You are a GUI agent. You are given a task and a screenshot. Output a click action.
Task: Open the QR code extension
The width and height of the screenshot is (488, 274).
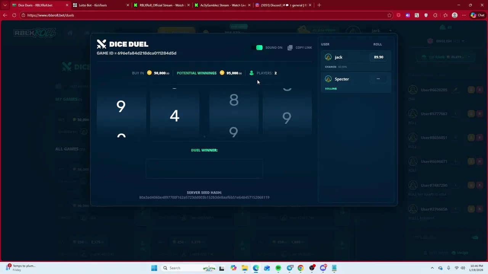417,15
